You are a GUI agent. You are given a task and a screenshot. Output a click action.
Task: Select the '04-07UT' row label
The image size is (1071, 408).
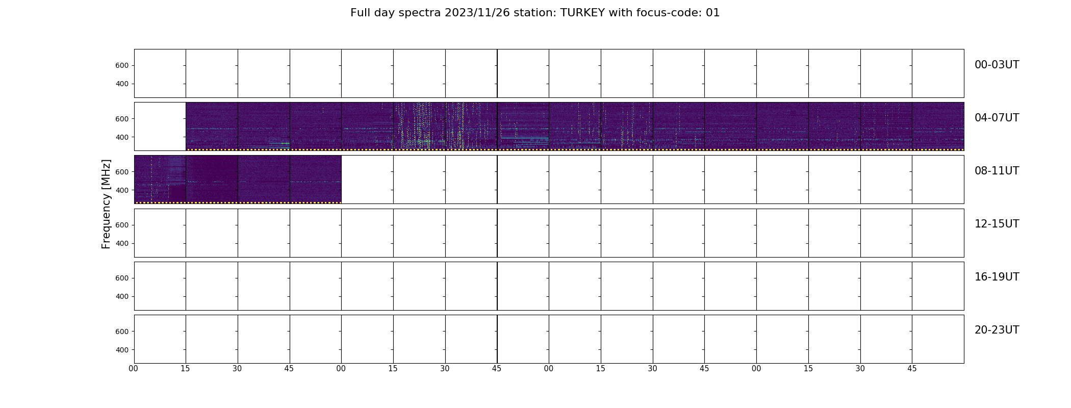tap(997, 118)
